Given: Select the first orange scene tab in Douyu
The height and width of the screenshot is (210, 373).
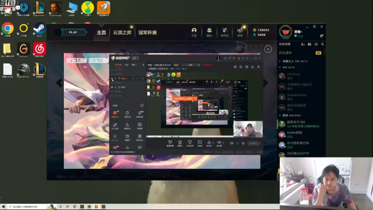Looking at the screenshot, I should pyautogui.click(x=118, y=65).
